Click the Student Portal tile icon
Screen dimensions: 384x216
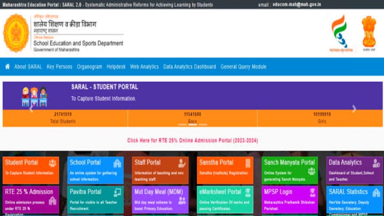pos(52,163)
